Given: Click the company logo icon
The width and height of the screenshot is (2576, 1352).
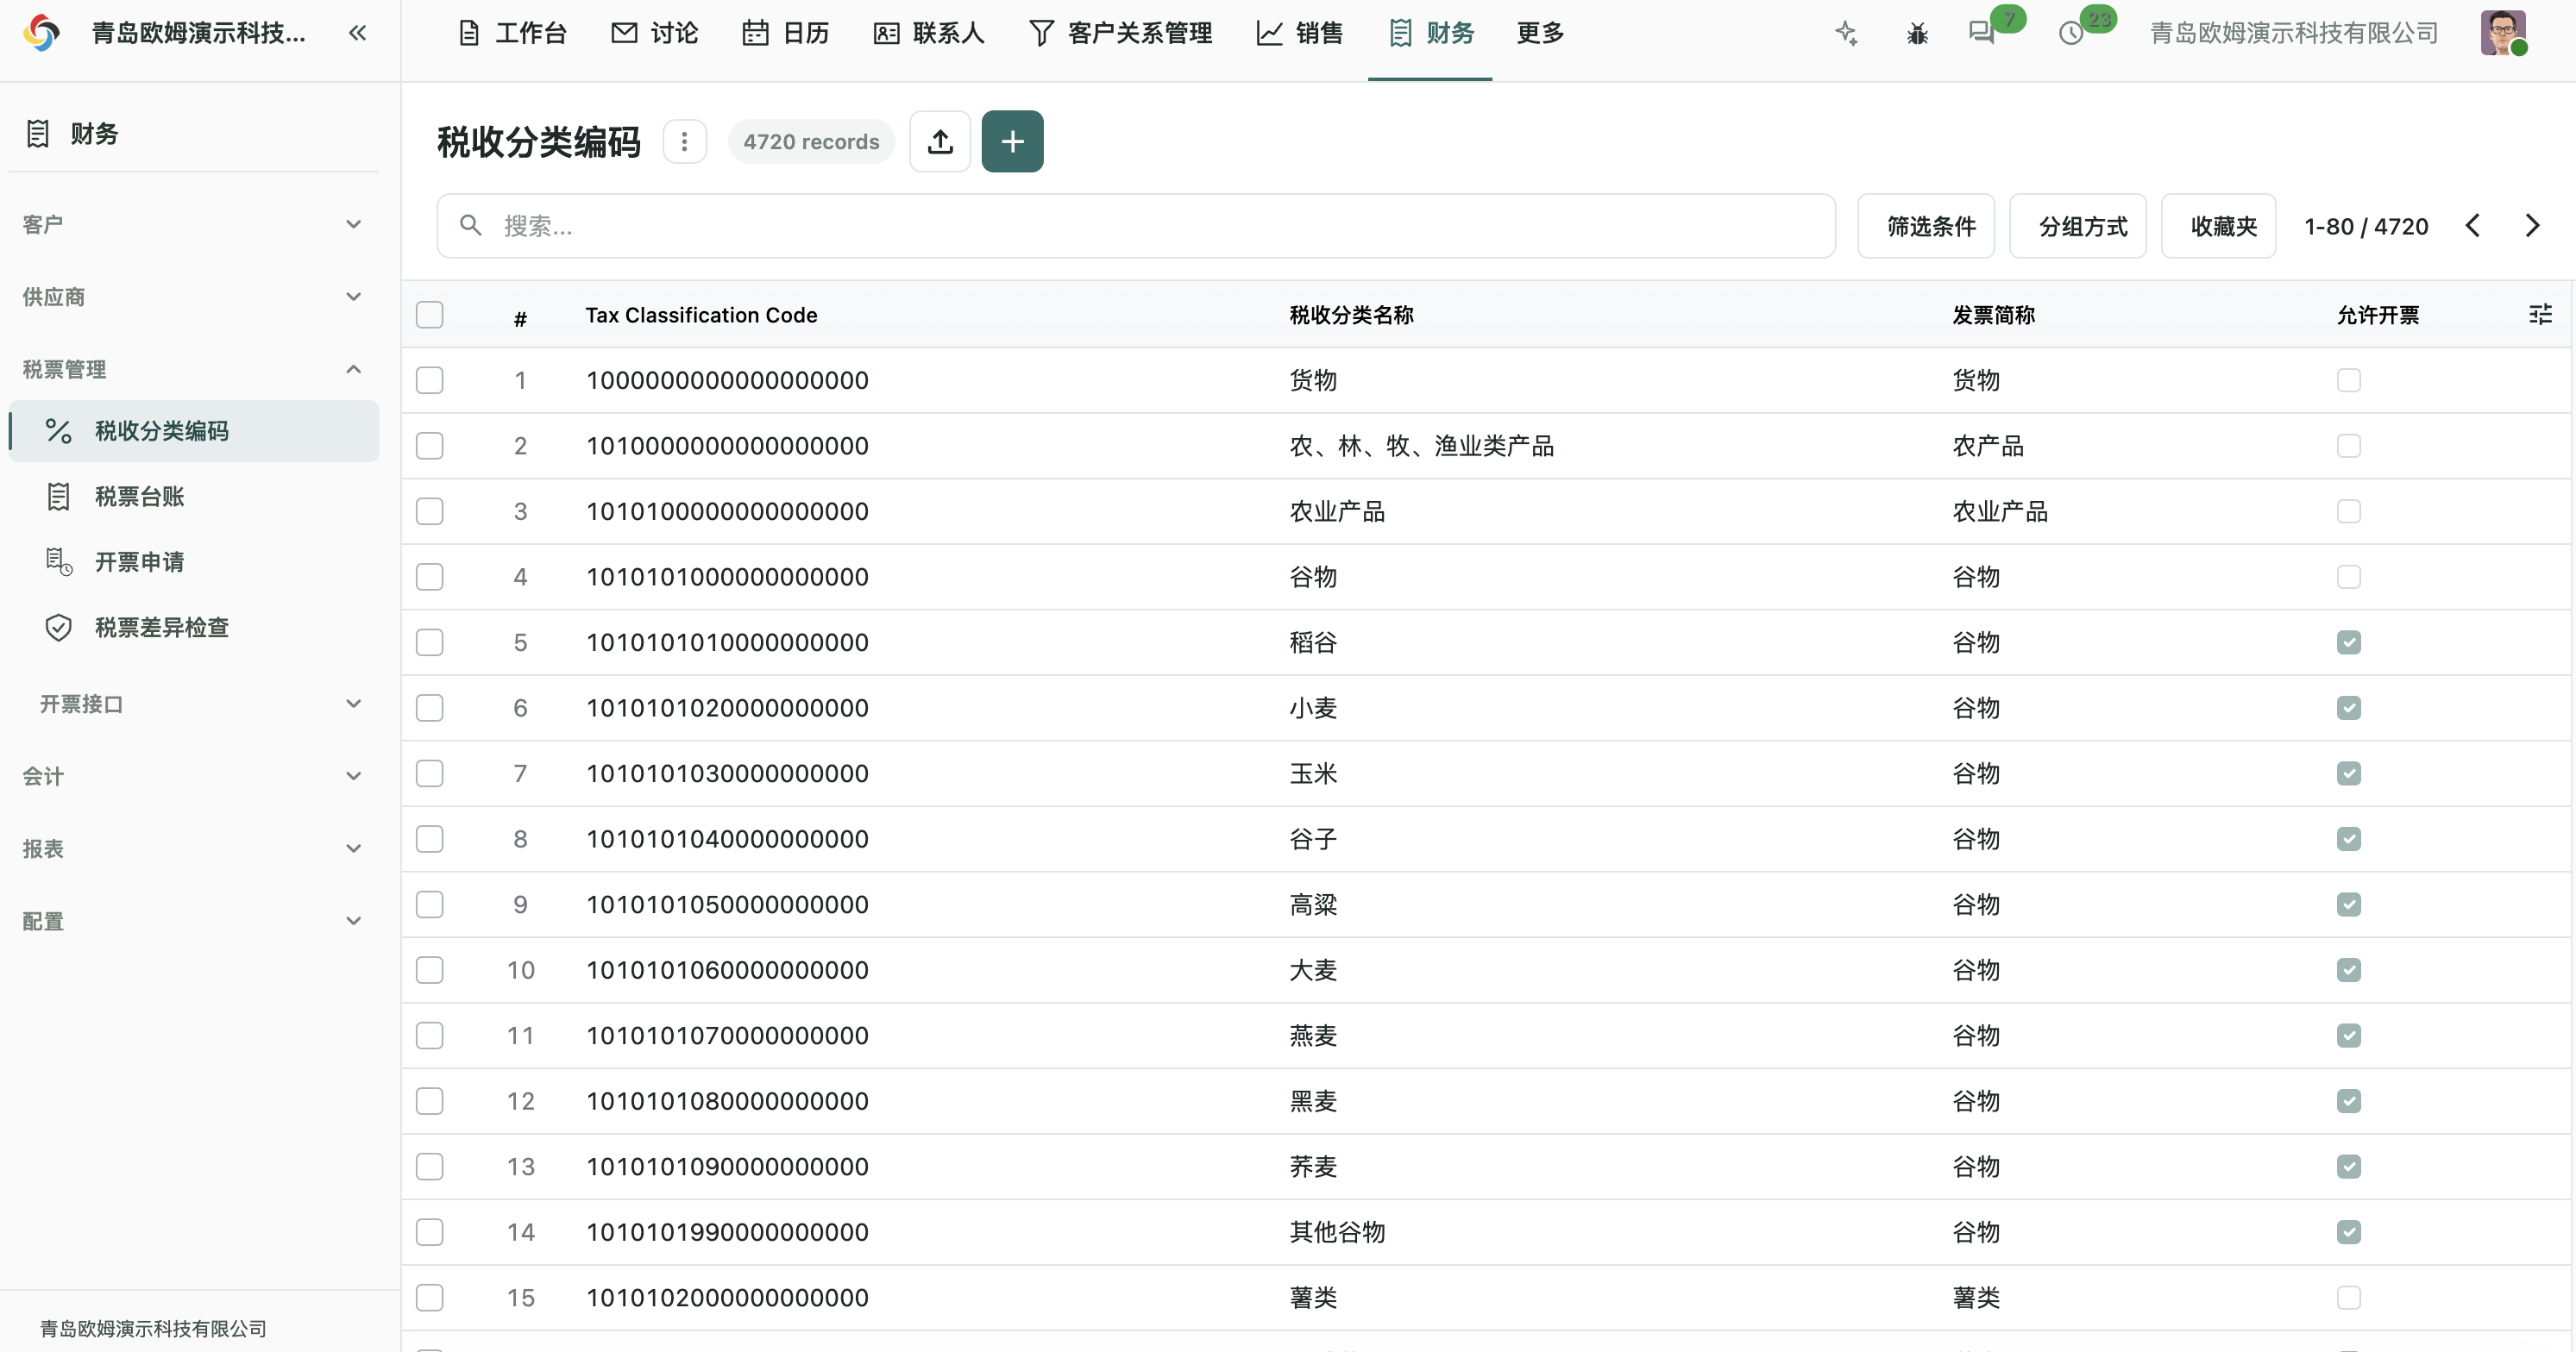Looking at the screenshot, I should point(41,33).
